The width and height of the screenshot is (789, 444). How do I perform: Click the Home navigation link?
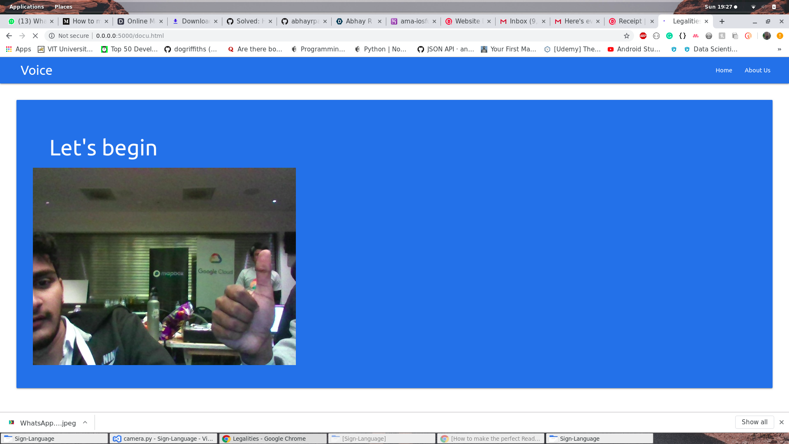tap(724, 70)
